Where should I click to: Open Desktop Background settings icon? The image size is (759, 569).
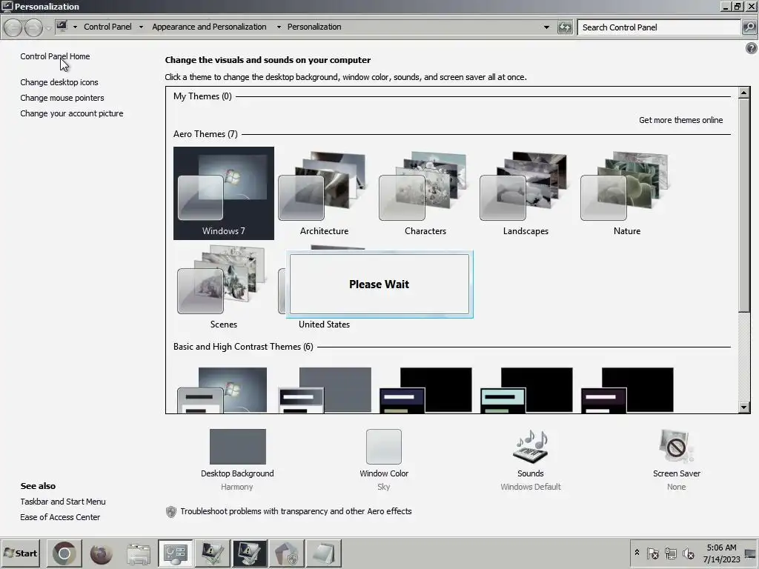238,447
